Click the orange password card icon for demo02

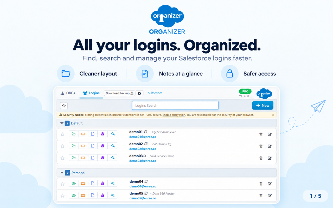pos(83,146)
